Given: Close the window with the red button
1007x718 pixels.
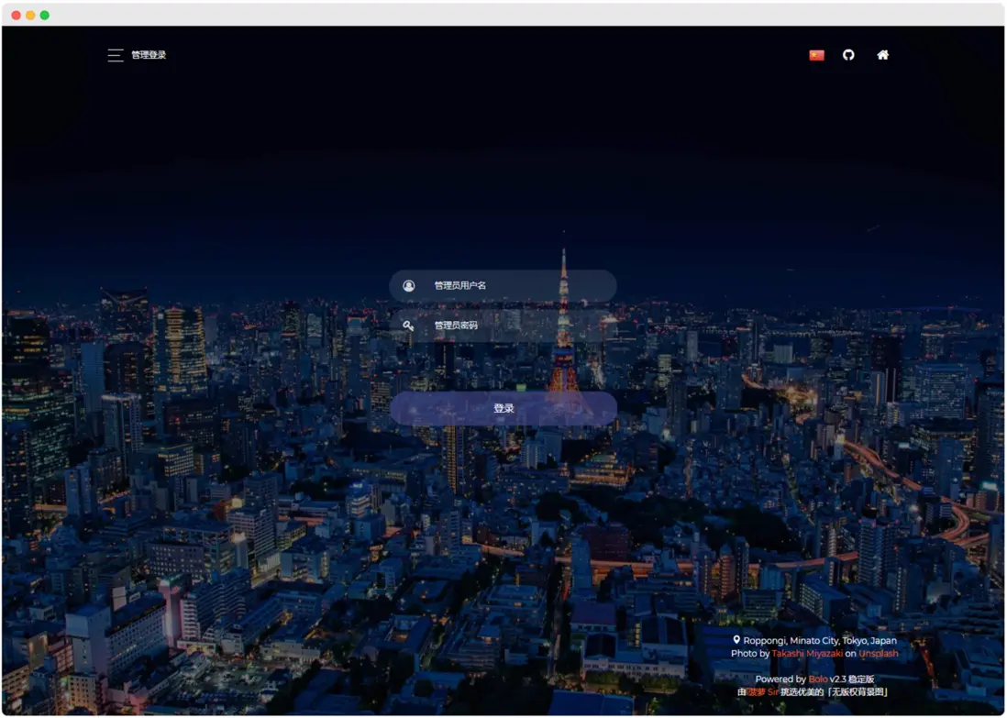Looking at the screenshot, I should click(17, 16).
